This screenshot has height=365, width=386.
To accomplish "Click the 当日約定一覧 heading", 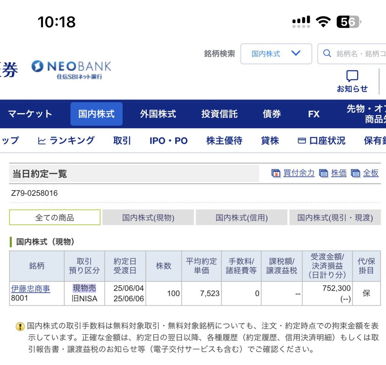I will click(x=40, y=174).
